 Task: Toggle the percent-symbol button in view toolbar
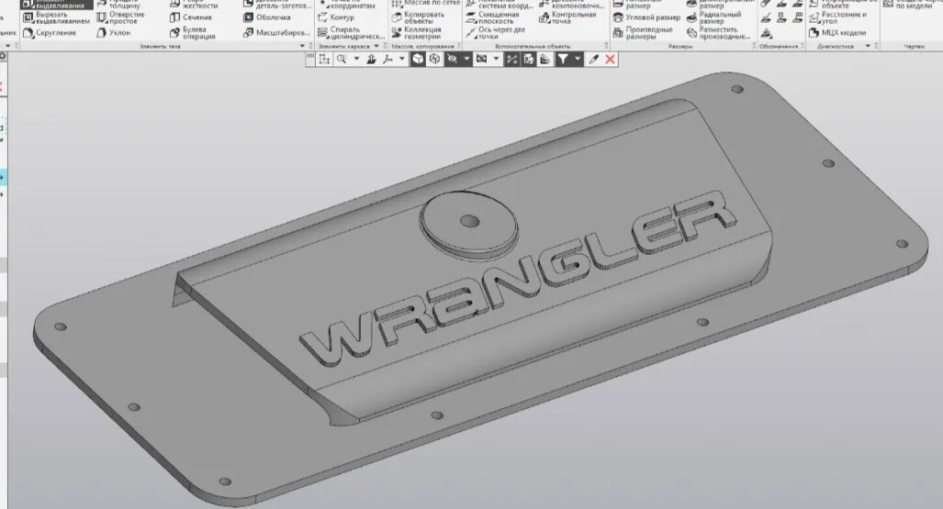pos(511,59)
